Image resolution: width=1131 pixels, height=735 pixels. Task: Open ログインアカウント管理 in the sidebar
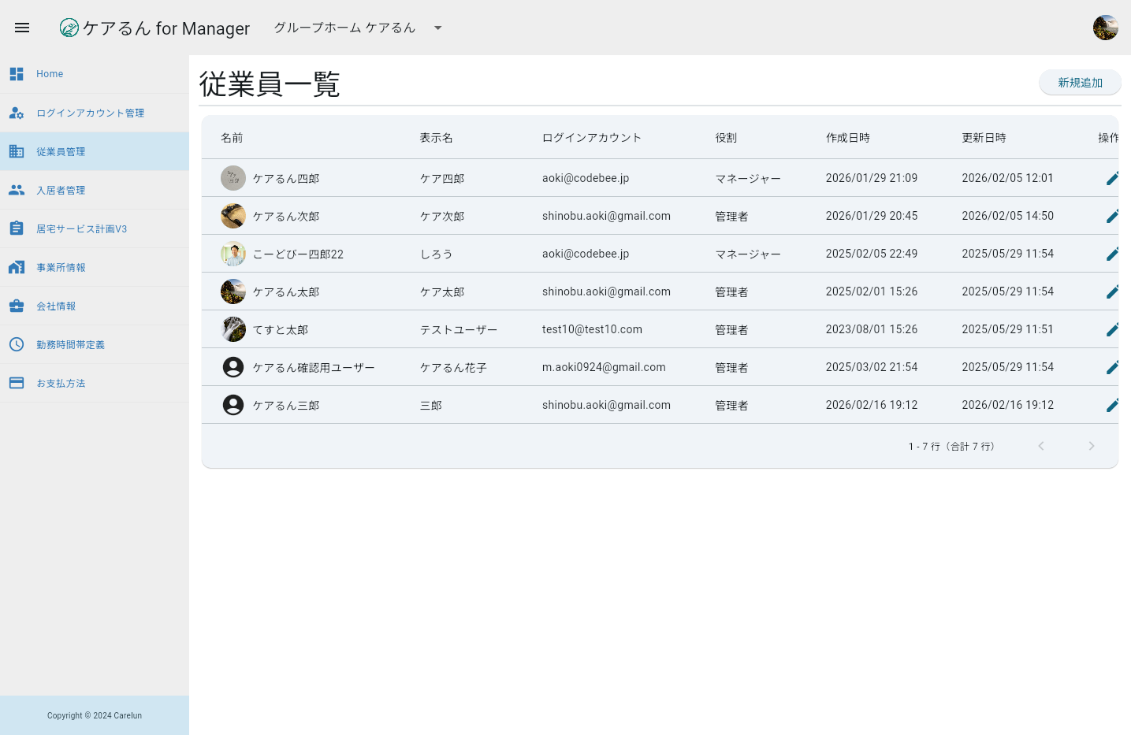pyautogui.click(x=90, y=113)
